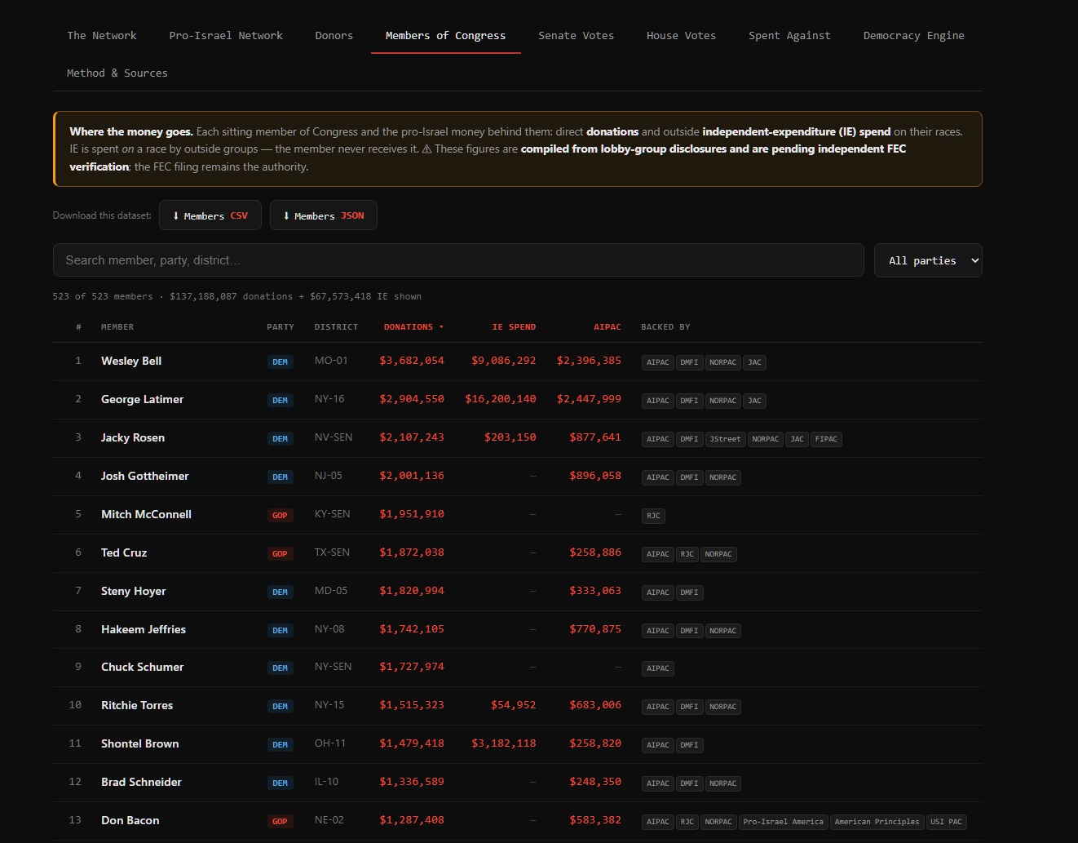Click the AIPAC tag in Chuck Schumer's row
1078x843 pixels.
tap(658, 668)
